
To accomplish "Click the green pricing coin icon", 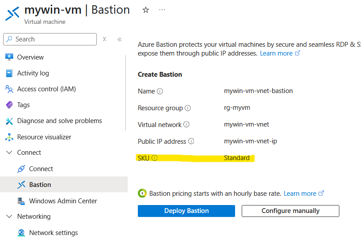I will tap(142, 193).
